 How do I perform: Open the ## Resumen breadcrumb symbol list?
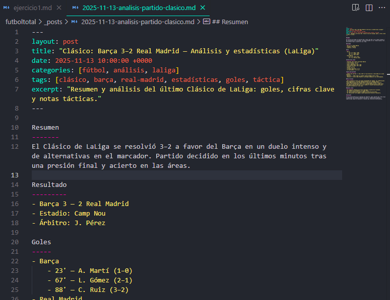230,22
